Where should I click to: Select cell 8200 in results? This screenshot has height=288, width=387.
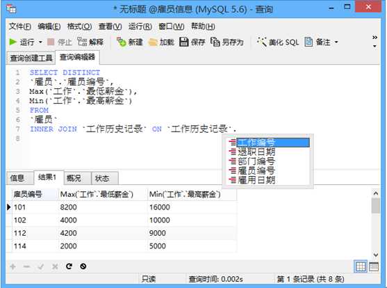[102, 207]
